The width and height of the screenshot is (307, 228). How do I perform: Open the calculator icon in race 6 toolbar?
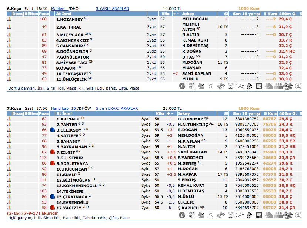pos(259,86)
